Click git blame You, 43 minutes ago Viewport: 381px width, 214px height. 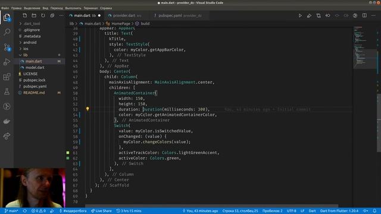click(x=200, y=211)
